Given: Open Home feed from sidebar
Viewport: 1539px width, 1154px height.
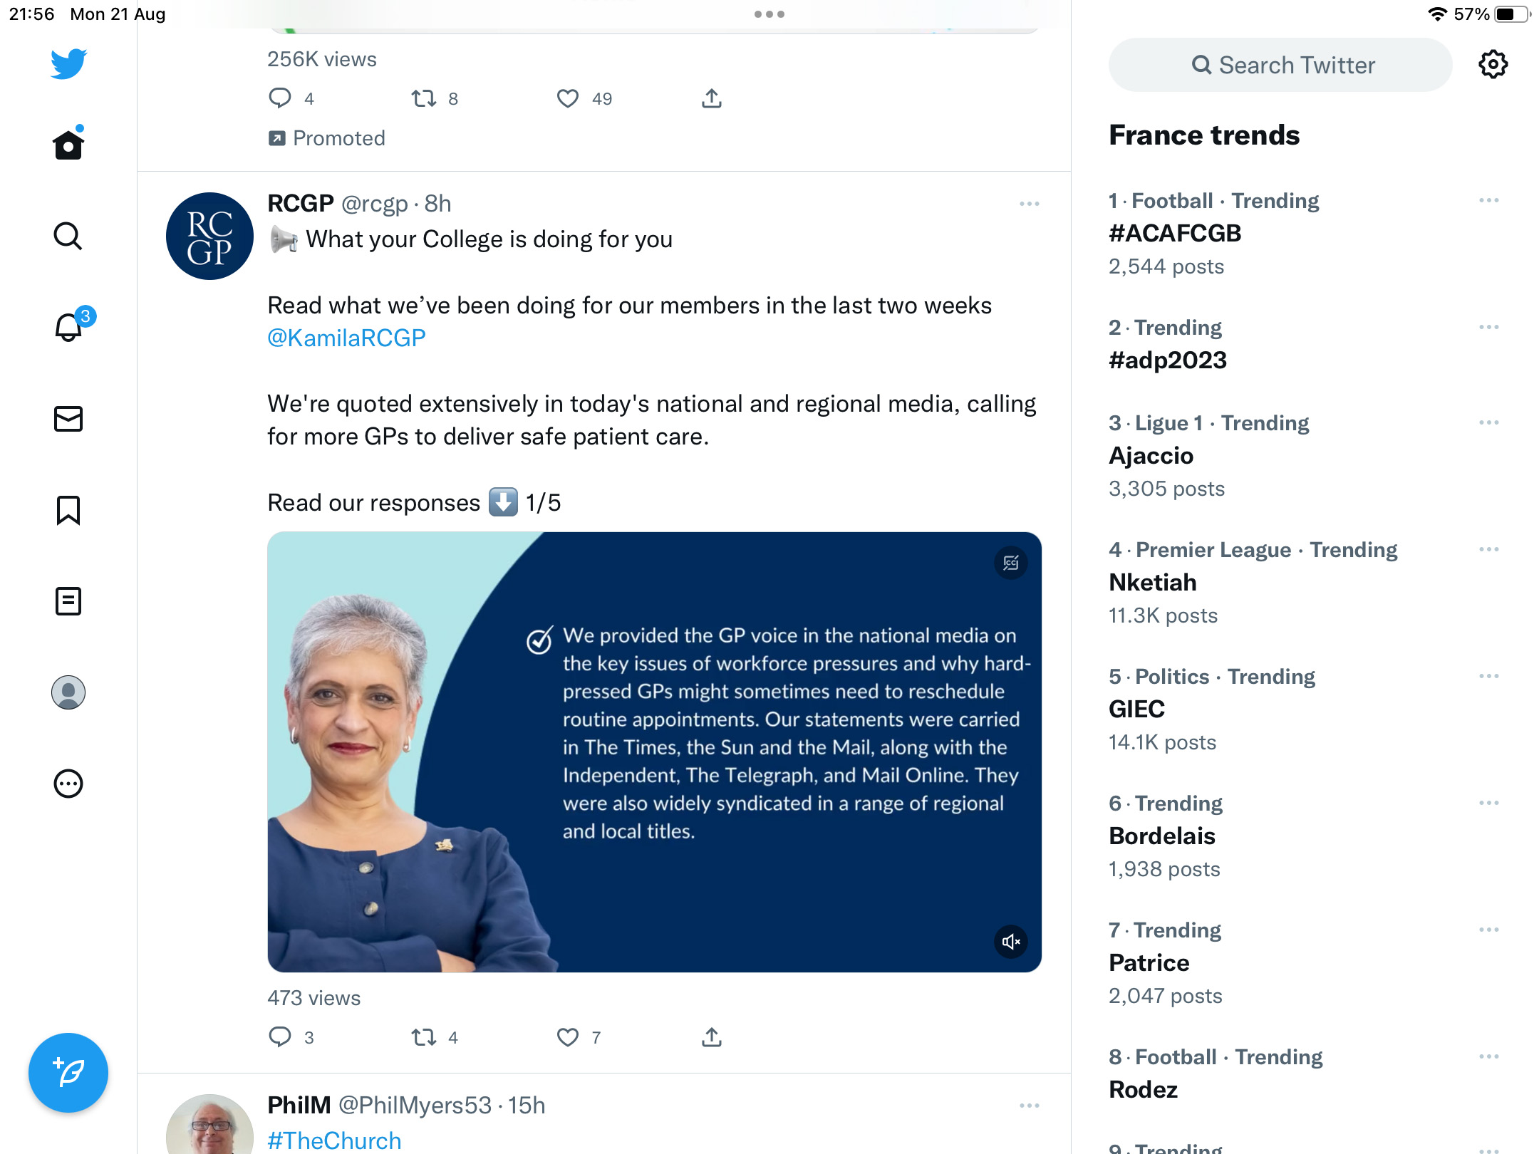Looking at the screenshot, I should point(68,145).
